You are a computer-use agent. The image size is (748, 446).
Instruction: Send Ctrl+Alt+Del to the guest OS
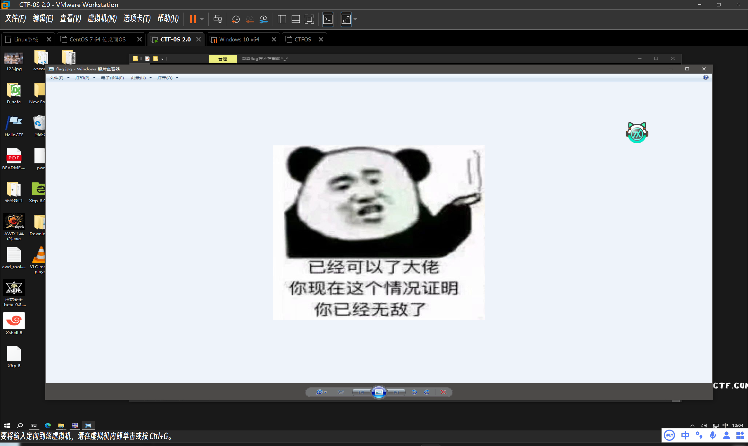click(x=218, y=19)
